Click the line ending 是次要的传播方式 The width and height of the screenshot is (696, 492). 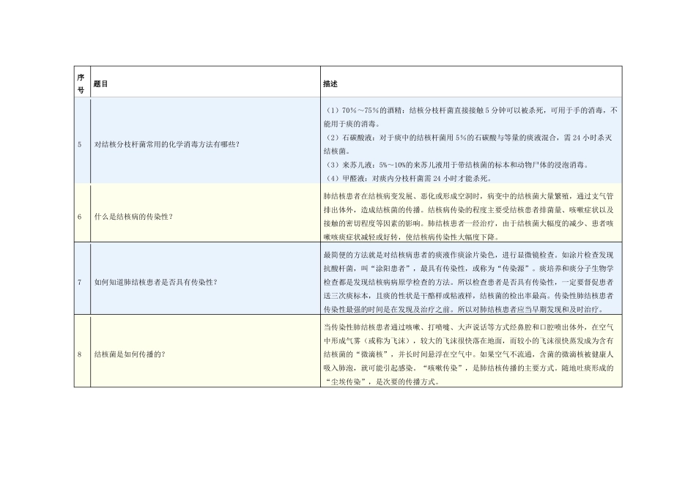pos(382,382)
